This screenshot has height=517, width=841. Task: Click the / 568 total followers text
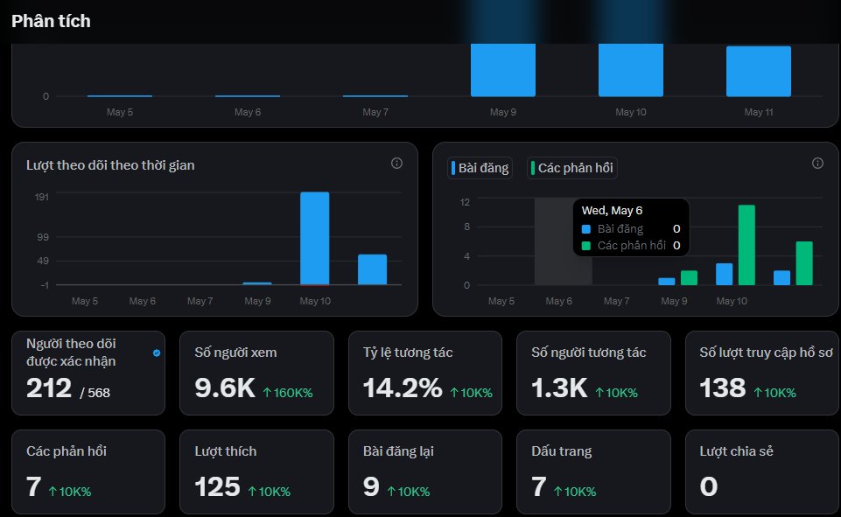coord(95,393)
